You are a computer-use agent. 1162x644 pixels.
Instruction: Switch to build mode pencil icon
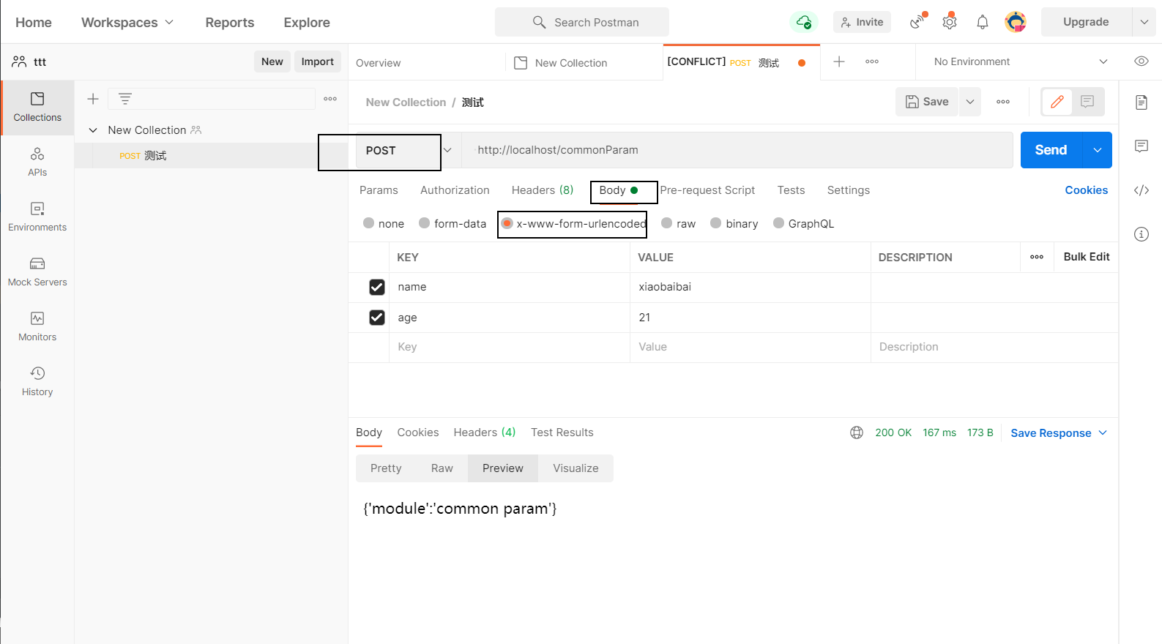1057,102
